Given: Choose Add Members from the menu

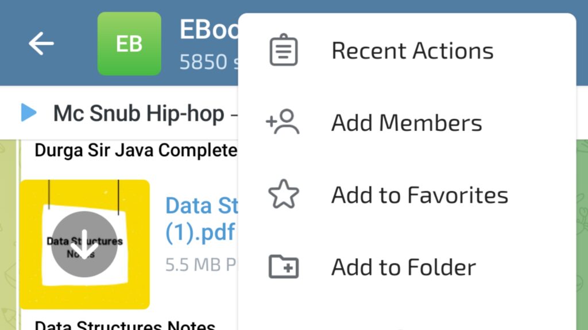Looking at the screenshot, I should (x=407, y=122).
